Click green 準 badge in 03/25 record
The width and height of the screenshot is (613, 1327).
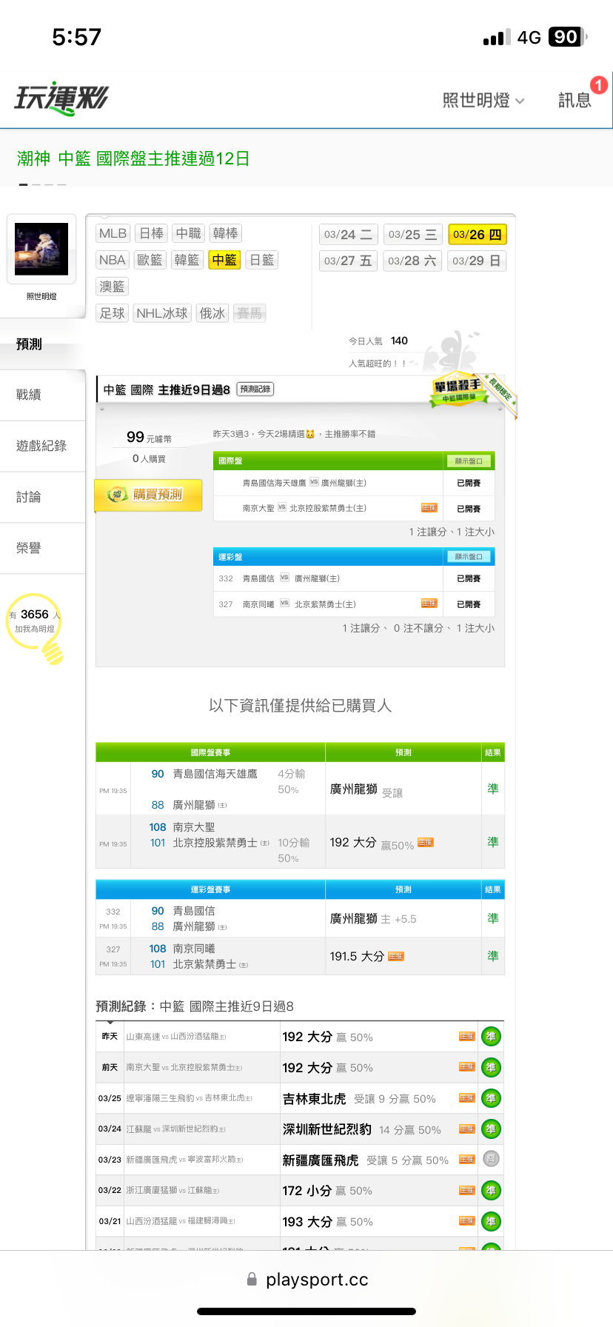tap(491, 1098)
